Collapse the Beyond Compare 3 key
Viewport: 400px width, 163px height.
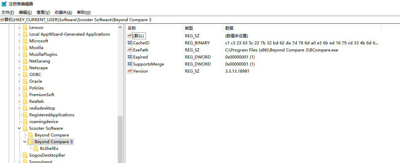coord(25,141)
